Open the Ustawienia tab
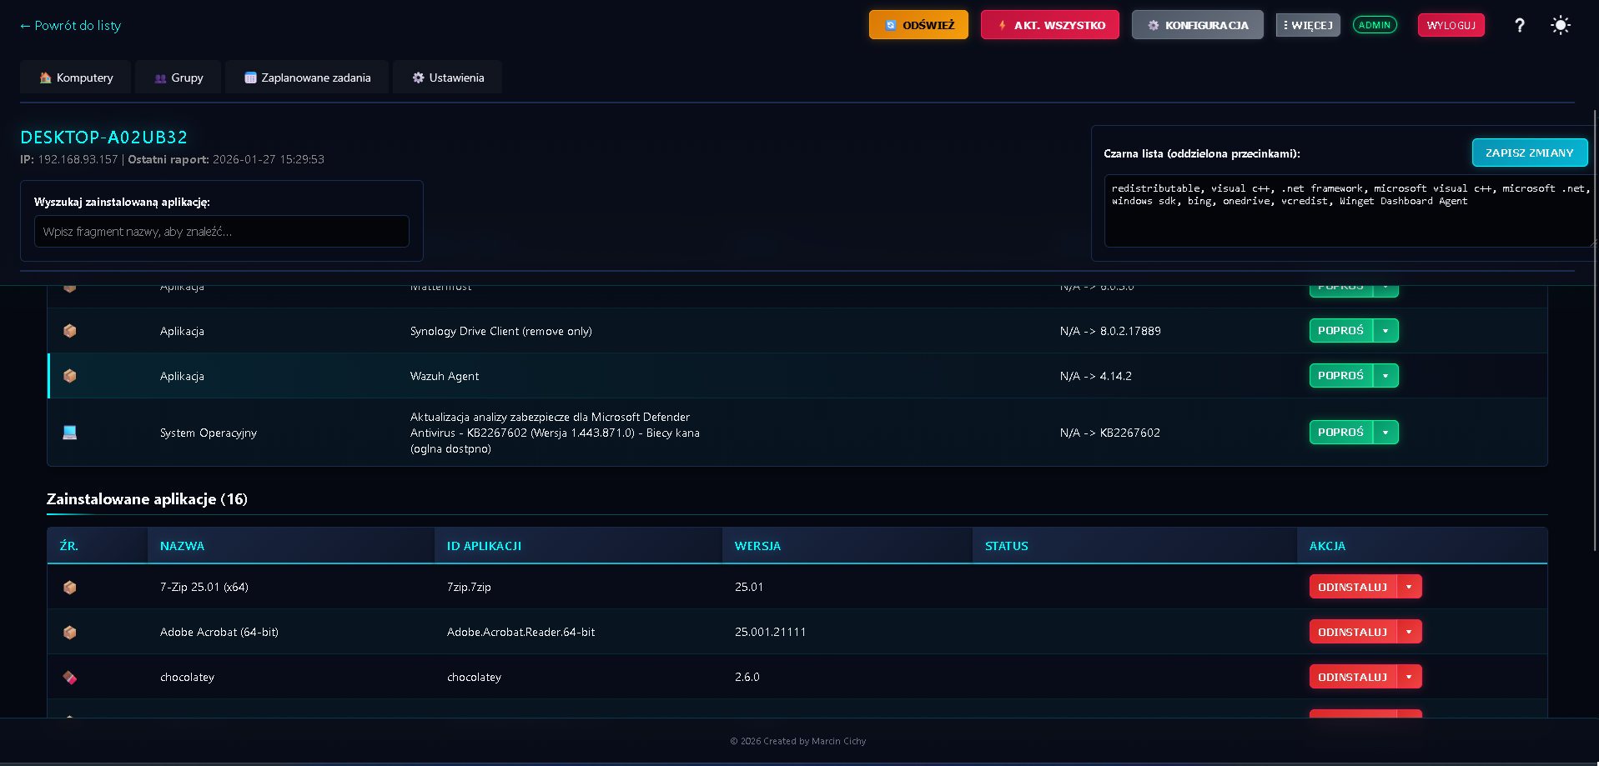This screenshot has width=1599, height=766. pos(448,78)
